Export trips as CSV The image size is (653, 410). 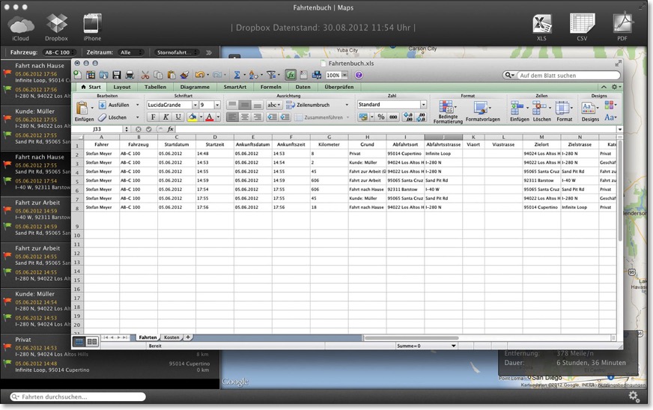pos(582,28)
